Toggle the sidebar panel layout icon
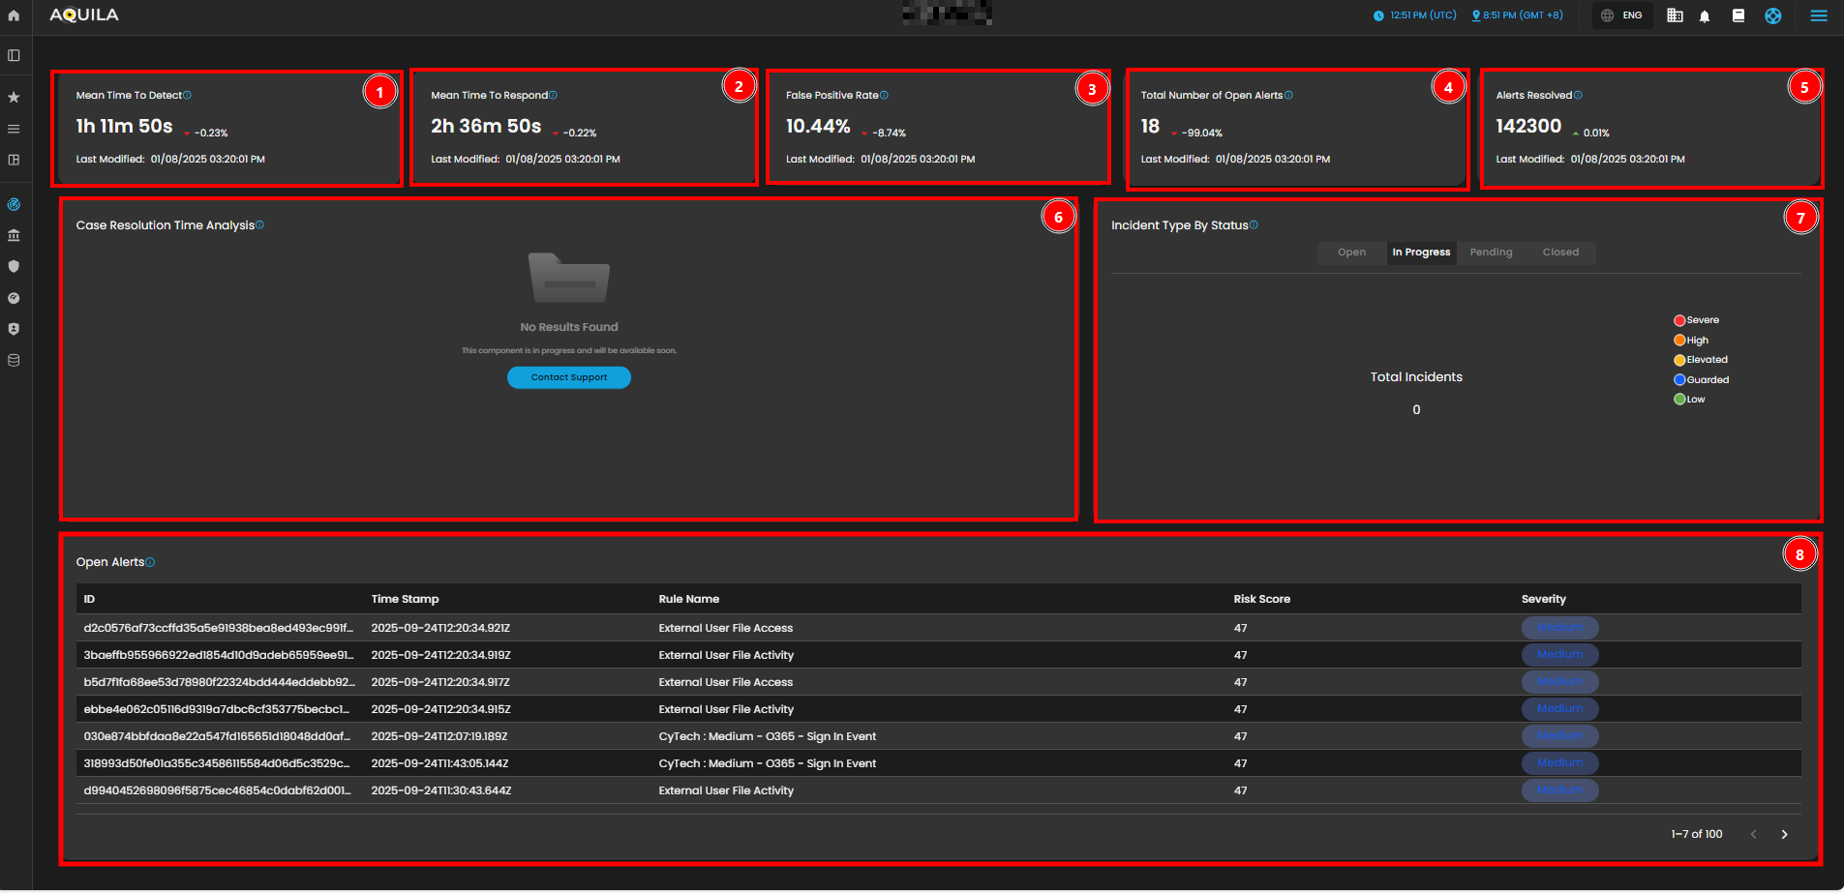Viewport: 1844px width, 893px height. [x=14, y=55]
